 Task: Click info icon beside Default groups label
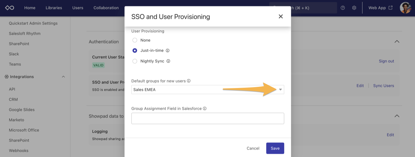coord(189,81)
